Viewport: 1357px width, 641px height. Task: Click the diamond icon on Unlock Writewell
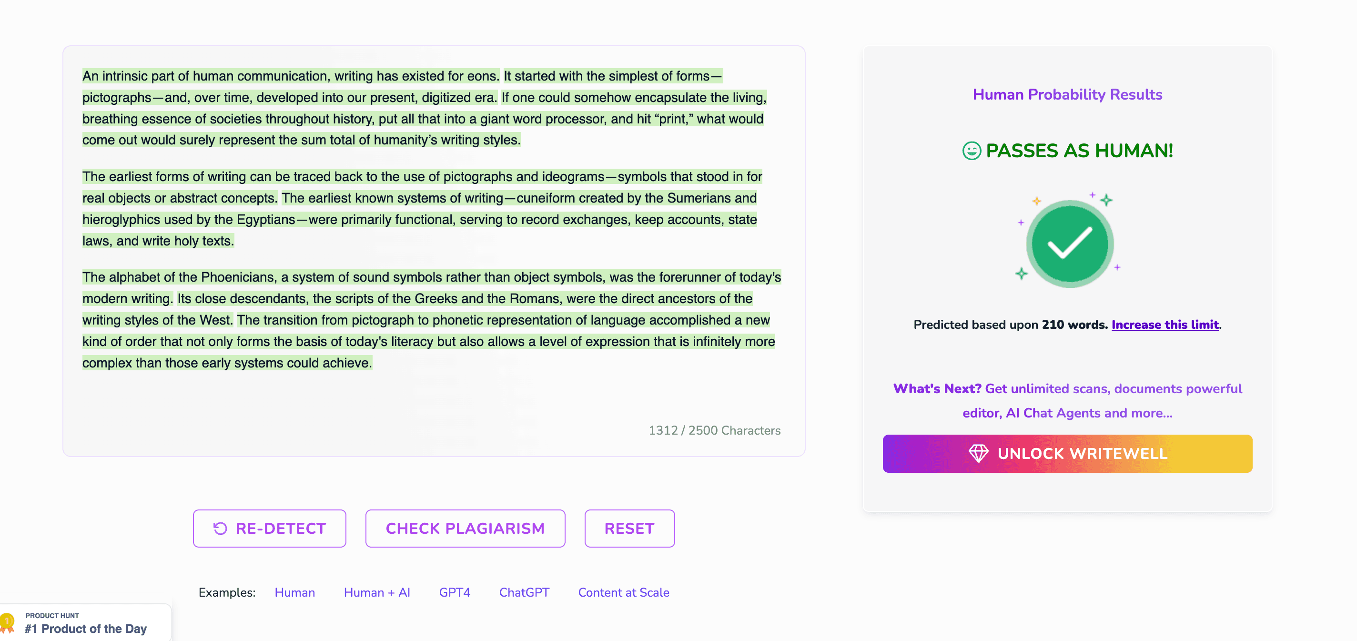(x=978, y=454)
